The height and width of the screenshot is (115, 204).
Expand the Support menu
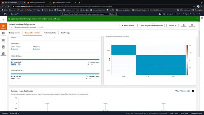point(197,14)
